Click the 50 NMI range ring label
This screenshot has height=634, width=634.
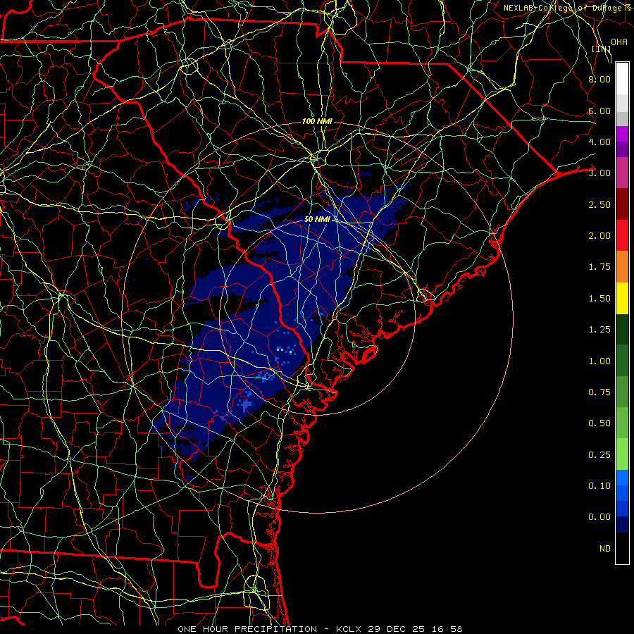click(318, 219)
